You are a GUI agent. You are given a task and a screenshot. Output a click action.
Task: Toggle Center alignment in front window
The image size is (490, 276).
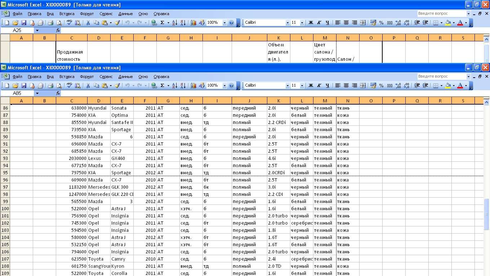[346, 86]
